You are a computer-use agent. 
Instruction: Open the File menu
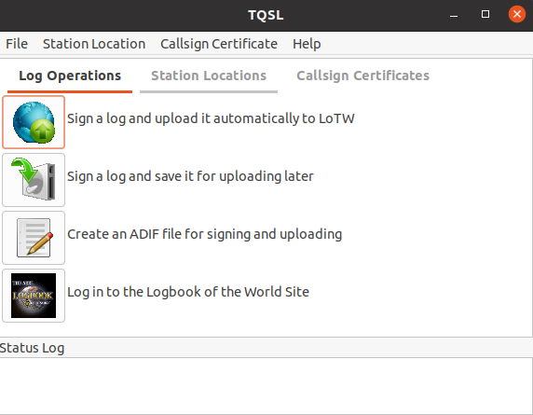17,44
